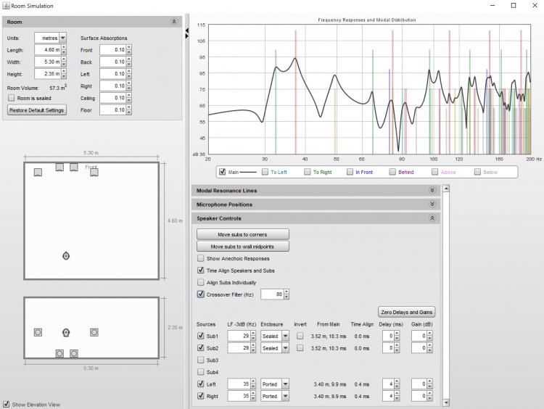Click Move subs to corners
544x409 pixels.
[242, 234]
